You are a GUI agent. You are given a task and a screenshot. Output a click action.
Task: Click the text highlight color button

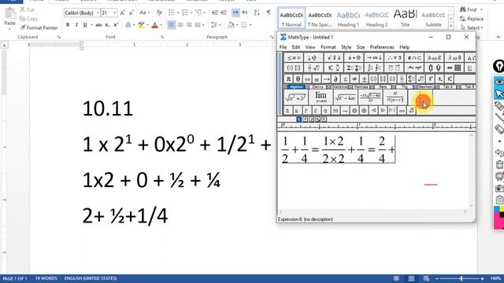click(x=141, y=24)
